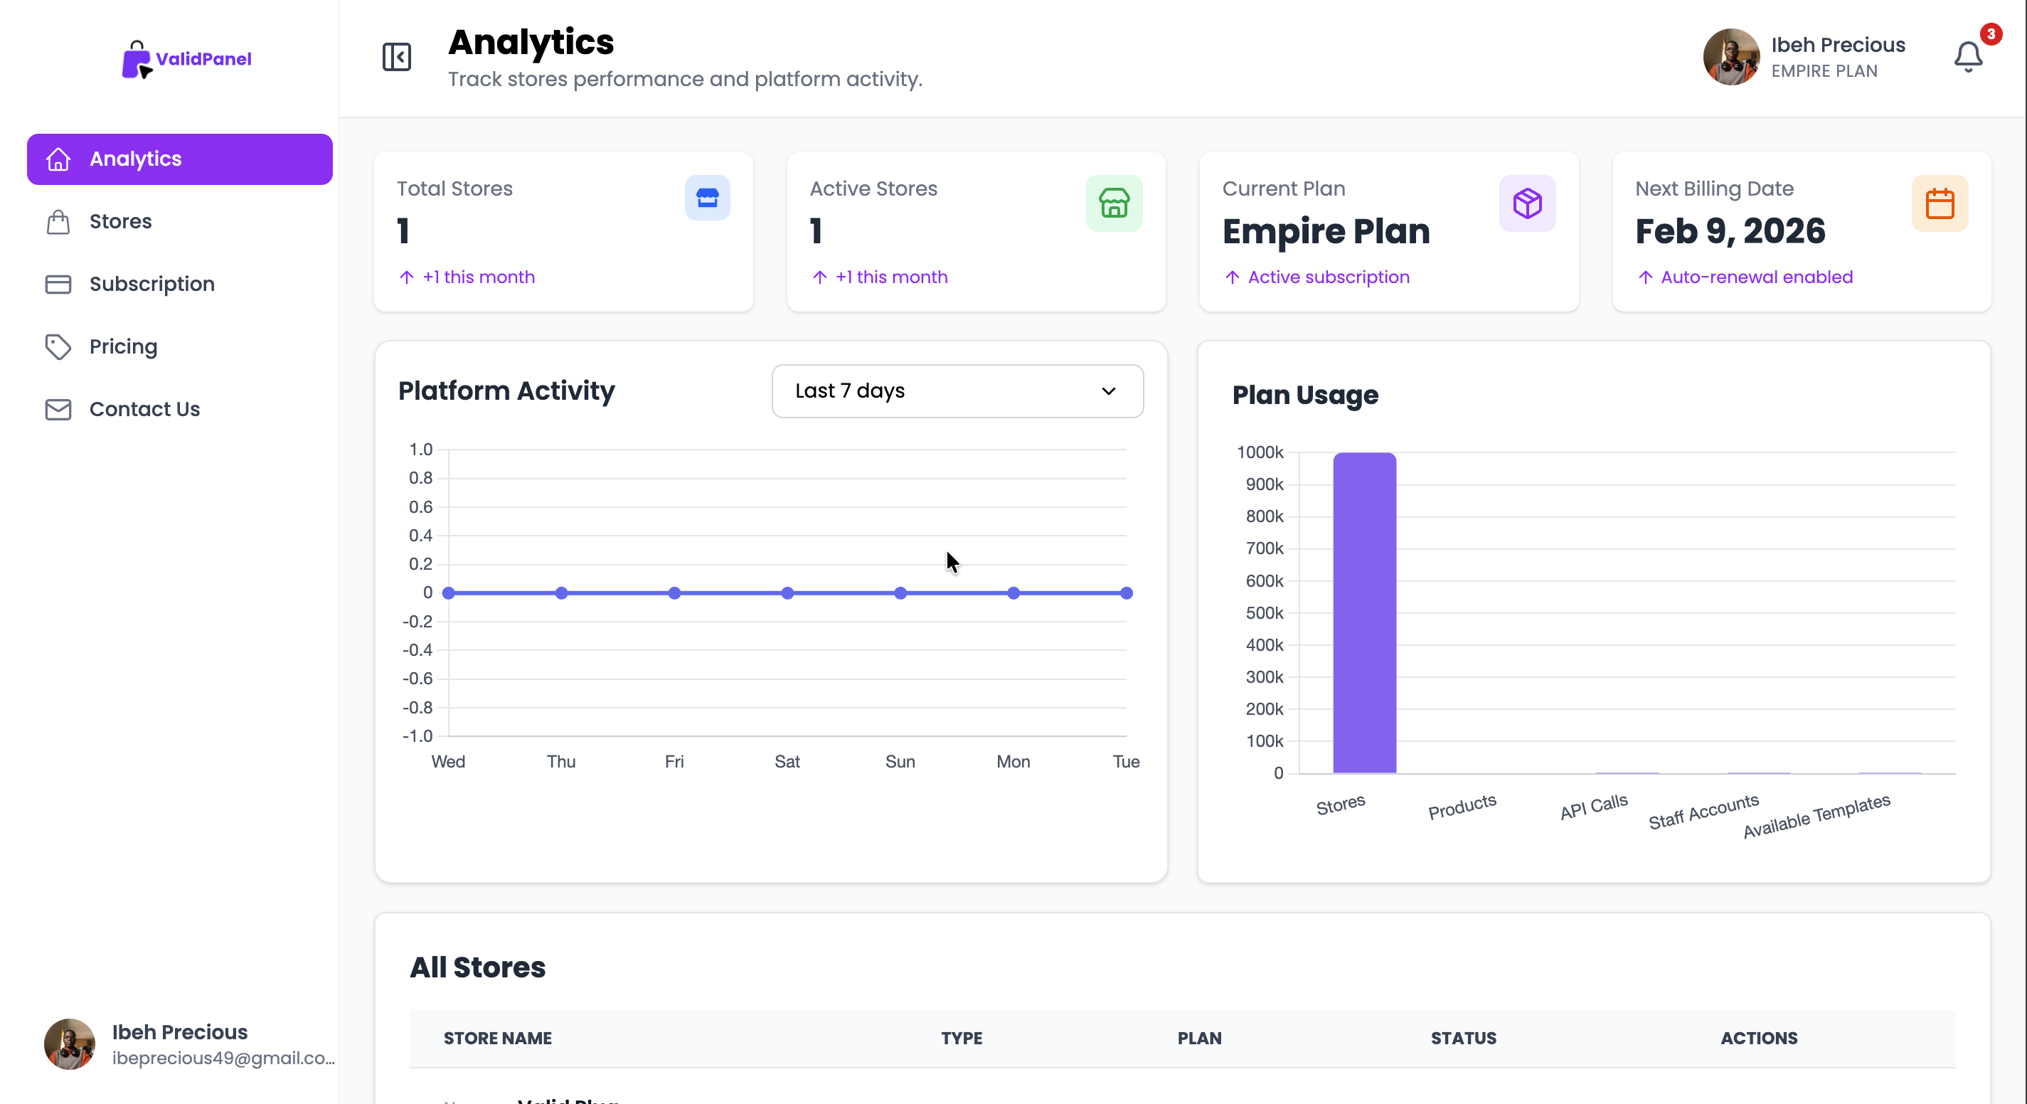Expand the chevron on the Platform Activity filter
Image resolution: width=2027 pixels, height=1104 pixels.
(1109, 391)
